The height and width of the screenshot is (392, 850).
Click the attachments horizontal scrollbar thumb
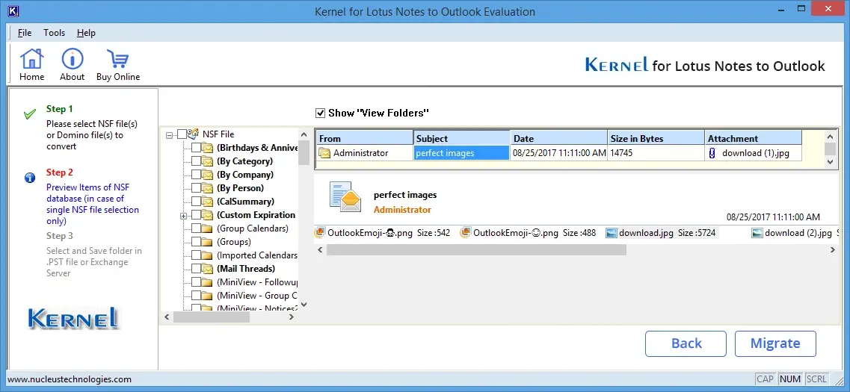[x=476, y=249]
